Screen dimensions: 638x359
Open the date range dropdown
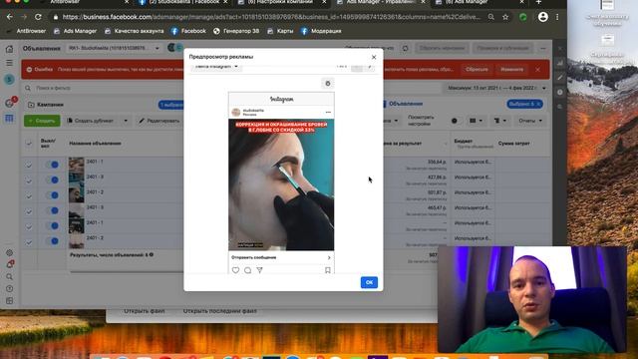(496, 88)
